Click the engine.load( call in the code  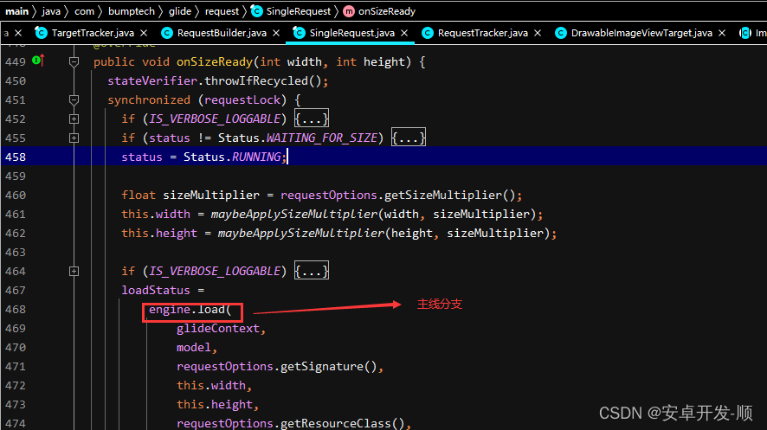193,309
